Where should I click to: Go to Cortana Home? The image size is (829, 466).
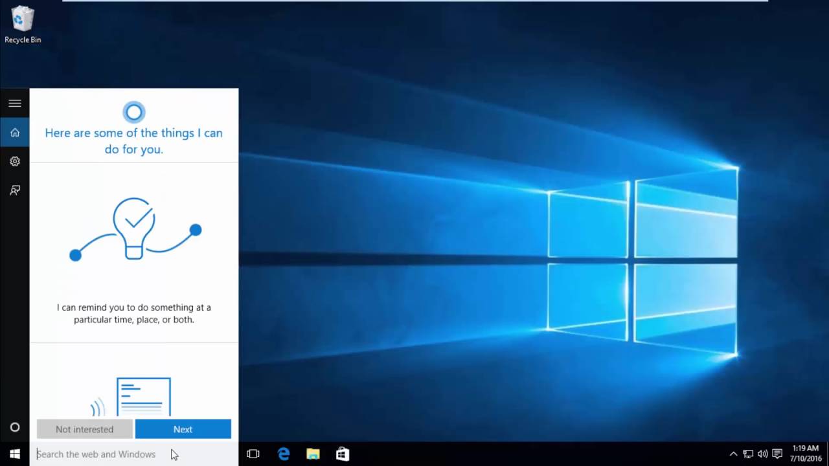click(15, 132)
